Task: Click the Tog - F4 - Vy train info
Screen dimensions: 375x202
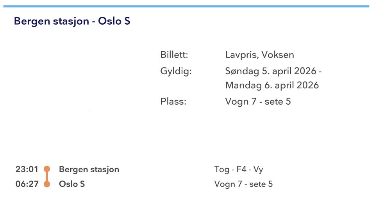Action: (239, 169)
